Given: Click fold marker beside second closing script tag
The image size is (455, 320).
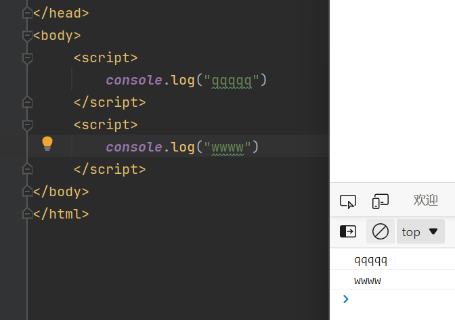Looking at the screenshot, I should [x=27, y=169].
